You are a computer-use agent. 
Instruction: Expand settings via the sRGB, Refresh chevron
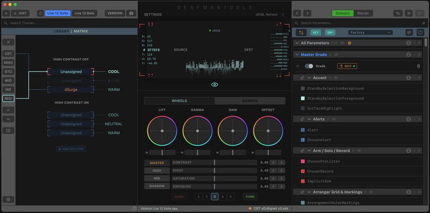click(283, 15)
